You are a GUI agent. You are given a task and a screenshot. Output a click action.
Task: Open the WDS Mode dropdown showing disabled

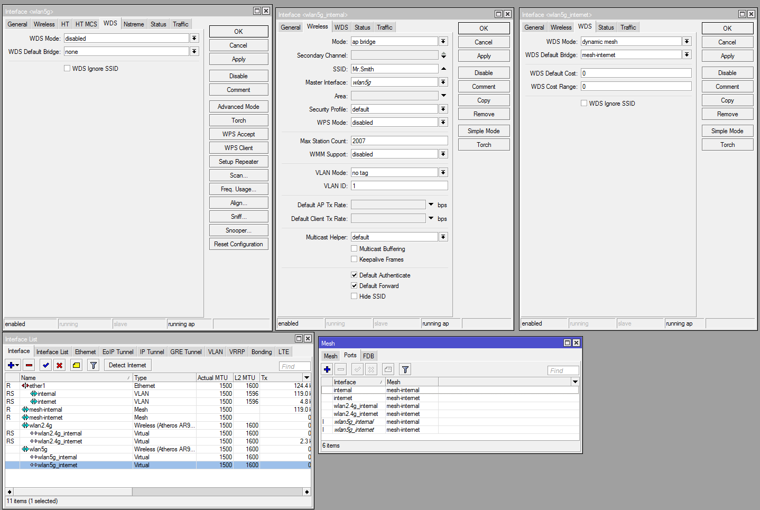(x=194, y=38)
